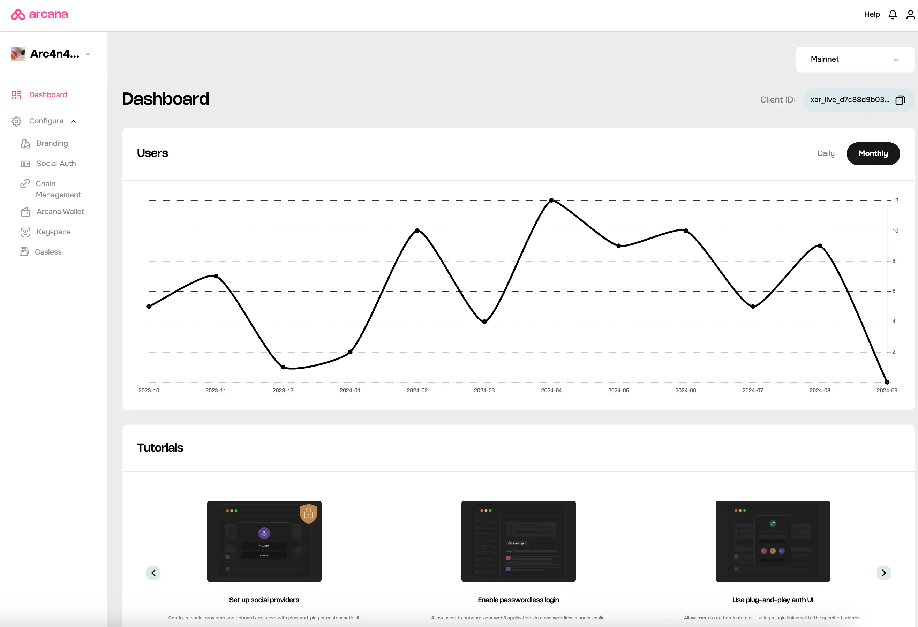The image size is (918, 627).
Task: Open the Branding settings page
Action: coord(52,143)
